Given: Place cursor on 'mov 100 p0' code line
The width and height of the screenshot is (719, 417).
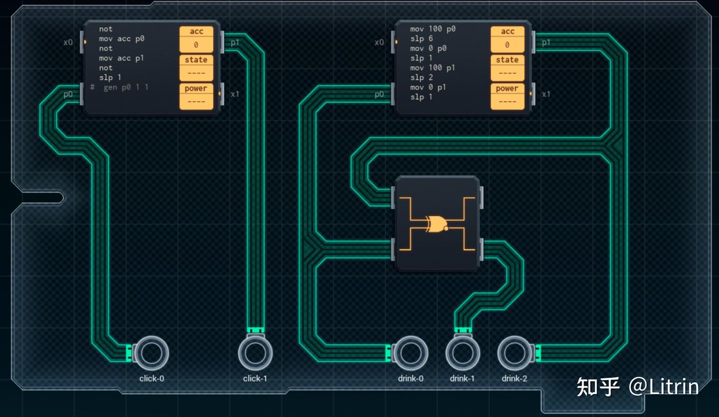Looking at the screenshot, I should pos(433,29).
